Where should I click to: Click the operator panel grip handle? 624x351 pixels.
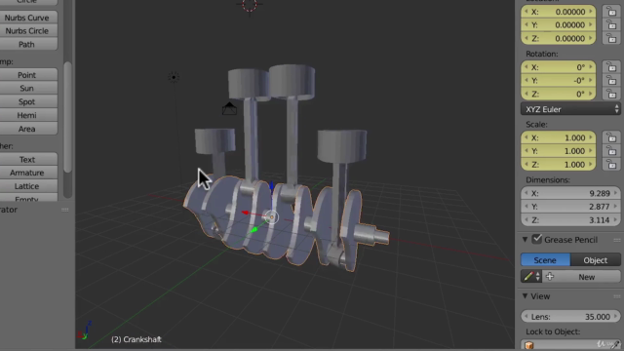point(65,210)
